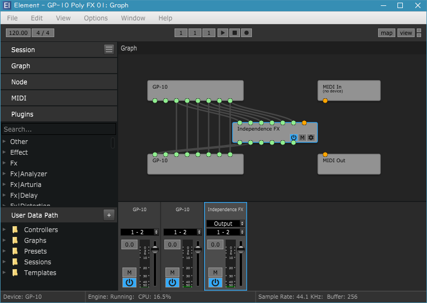
Task: Mute the second GP-10 channel strip
Action: tap(172, 272)
